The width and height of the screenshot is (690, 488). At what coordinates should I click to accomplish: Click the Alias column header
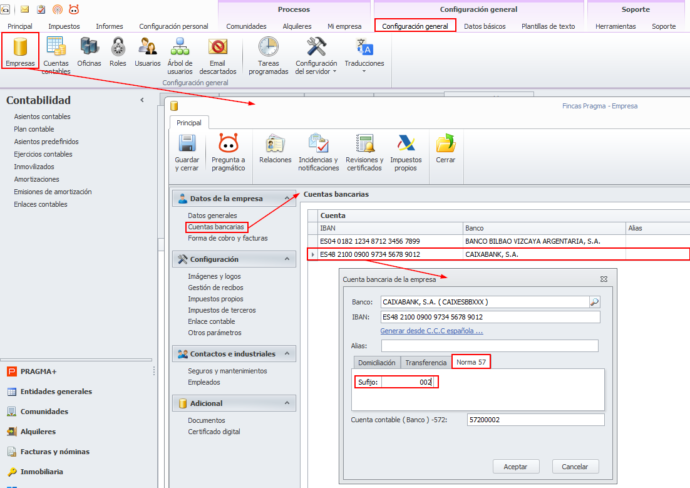pyautogui.click(x=657, y=228)
